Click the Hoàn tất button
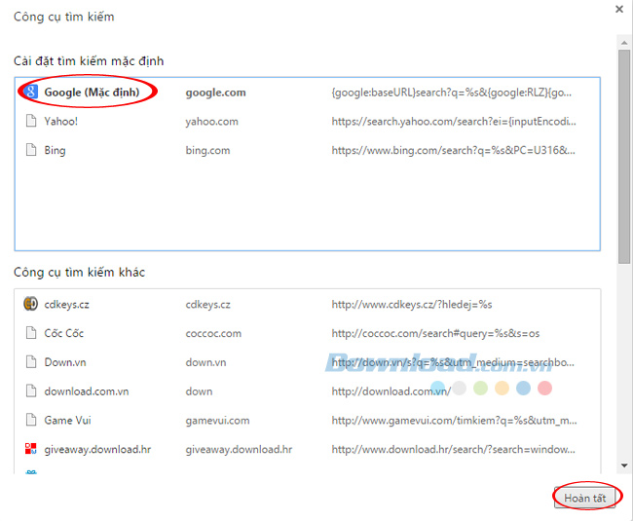Viewport: 633px width, 521px height. tap(584, 498)
